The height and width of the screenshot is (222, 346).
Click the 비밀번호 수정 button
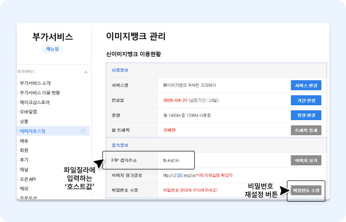click(306, 190)
